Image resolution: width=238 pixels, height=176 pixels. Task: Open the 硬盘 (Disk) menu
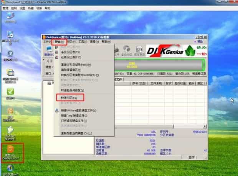click(59, 42)
